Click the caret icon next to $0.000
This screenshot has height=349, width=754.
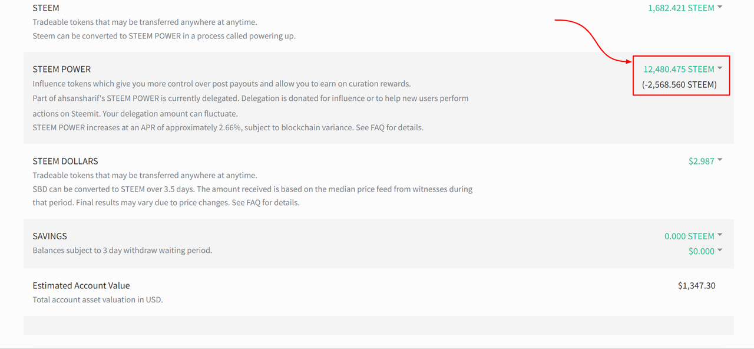pos(720,251)
